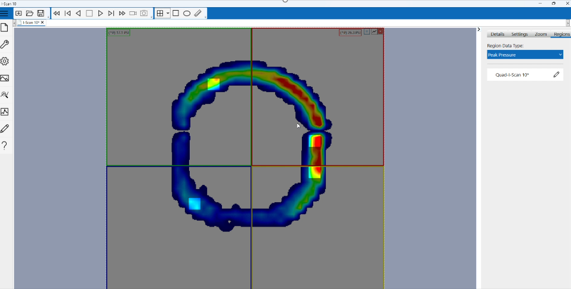Click the red region properties square icon
This screenshot has height=289, width=571.
pos(367,32)
